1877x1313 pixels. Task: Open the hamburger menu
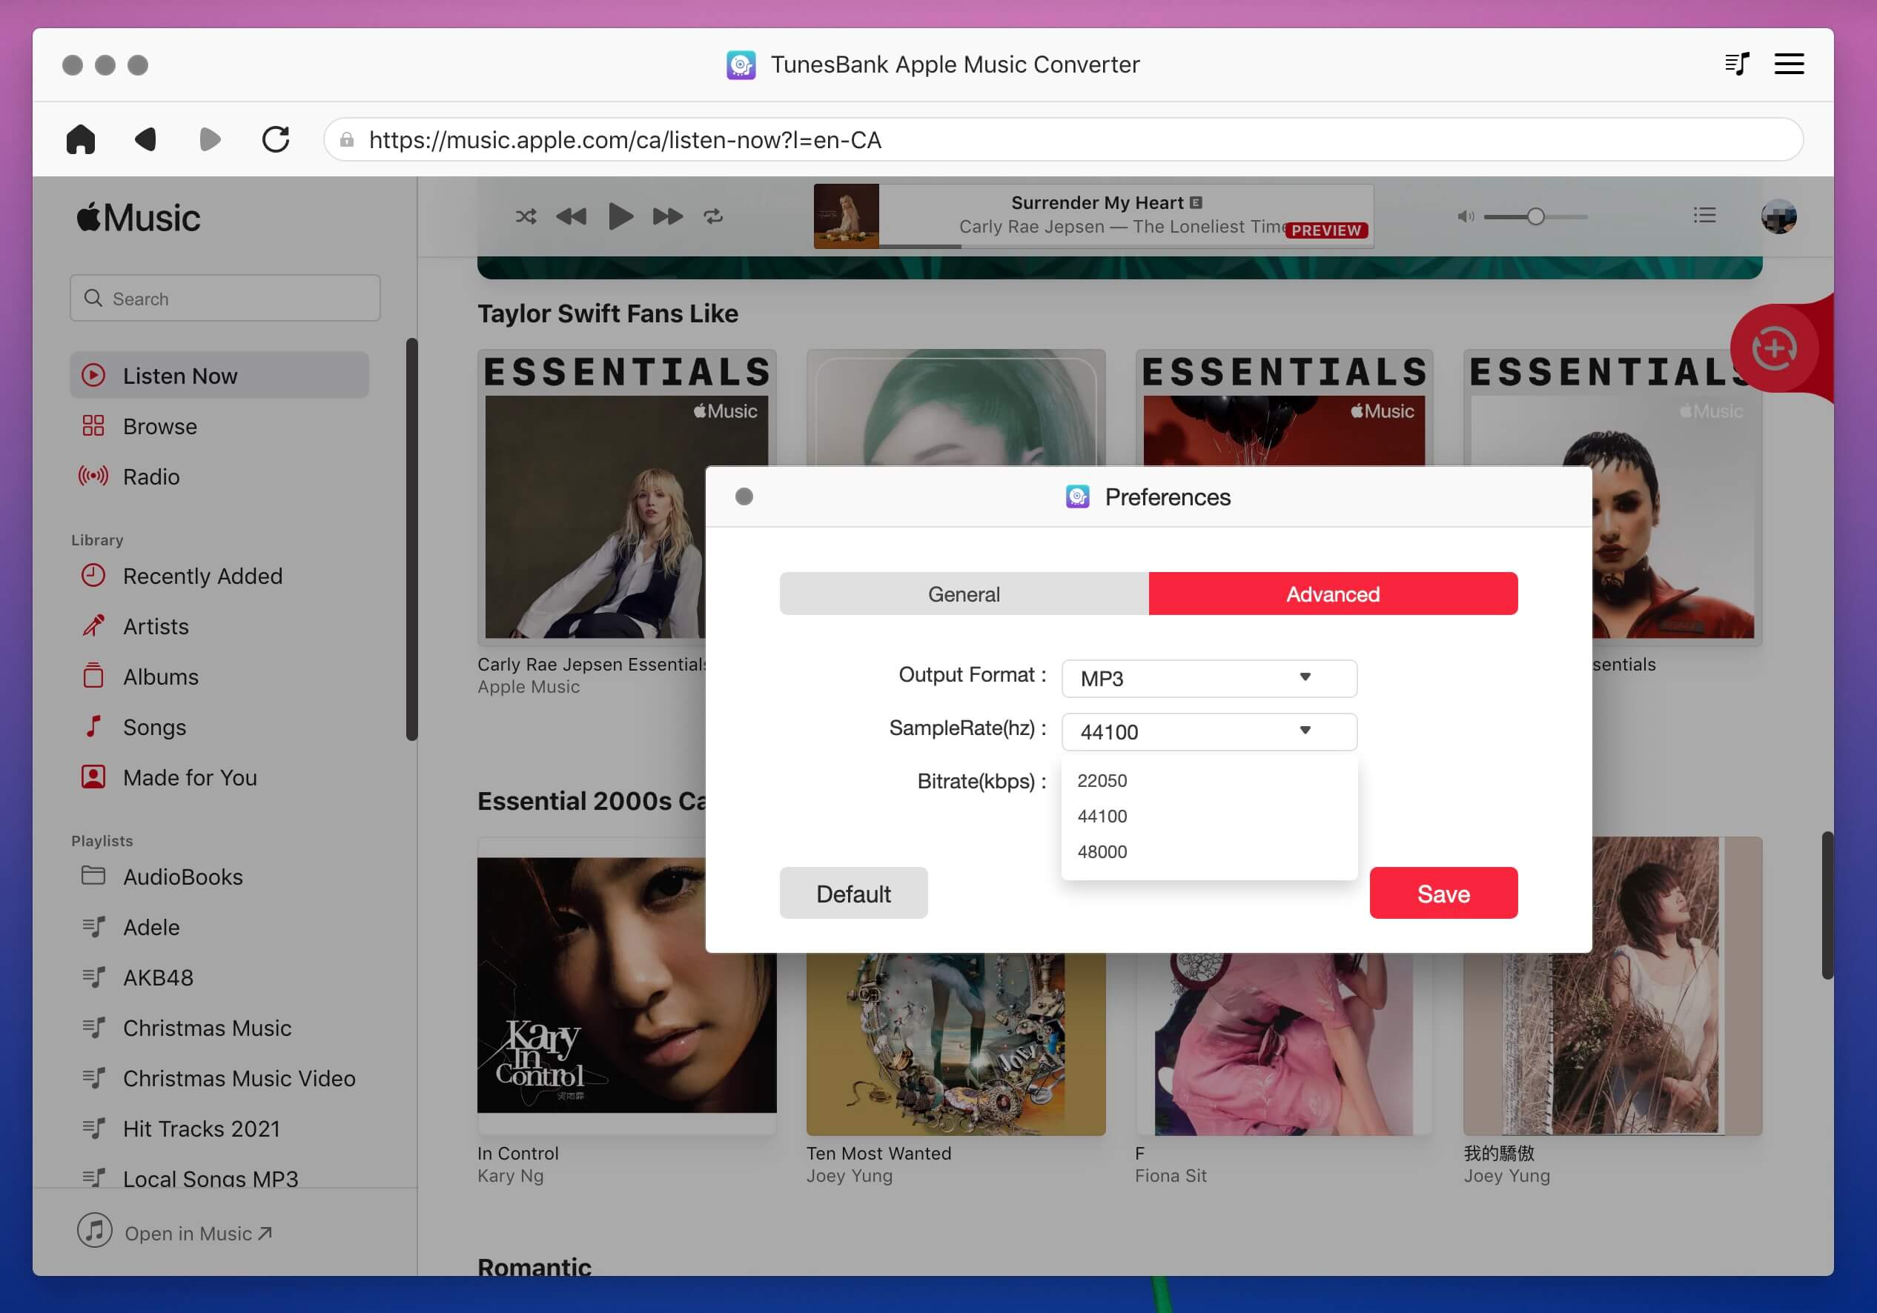1789,64
